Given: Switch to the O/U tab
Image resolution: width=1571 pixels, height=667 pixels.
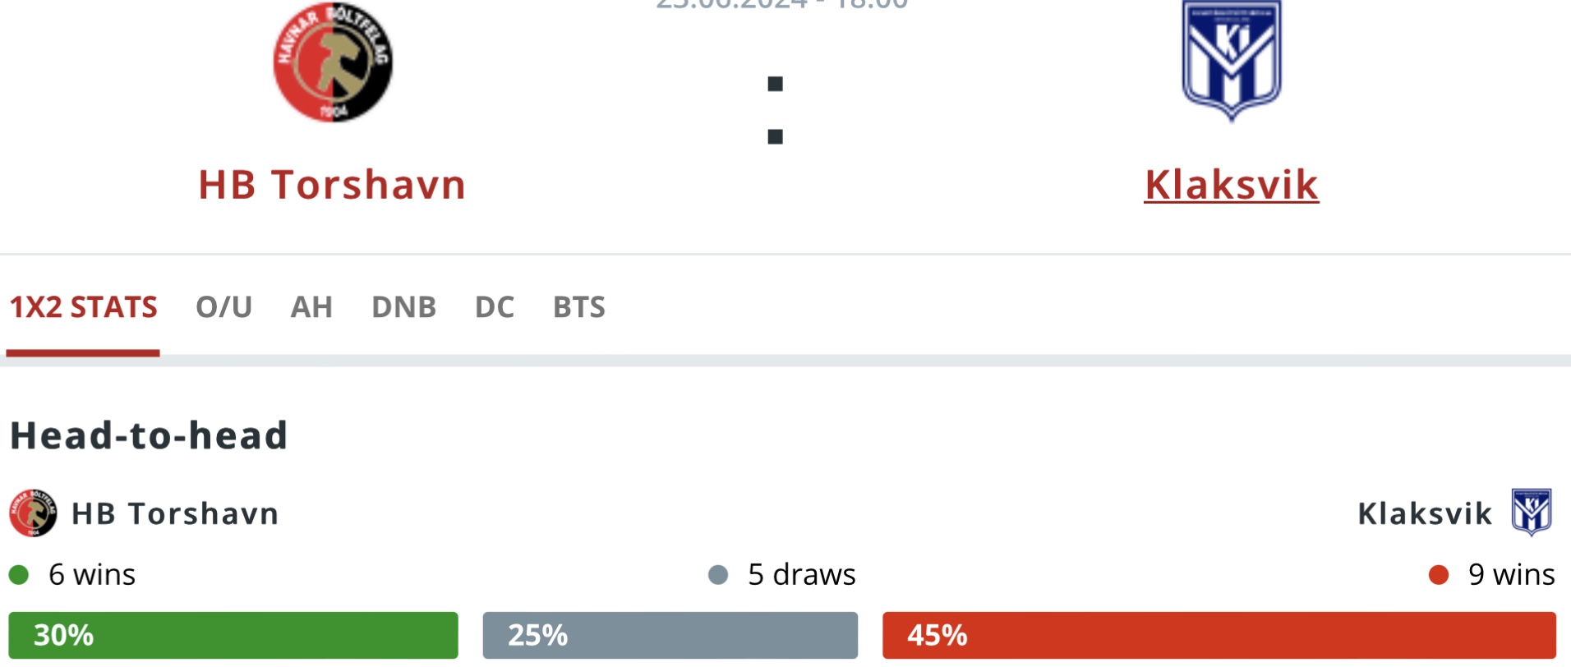Looking at the screenshot, I should click(x=223, y=307).
